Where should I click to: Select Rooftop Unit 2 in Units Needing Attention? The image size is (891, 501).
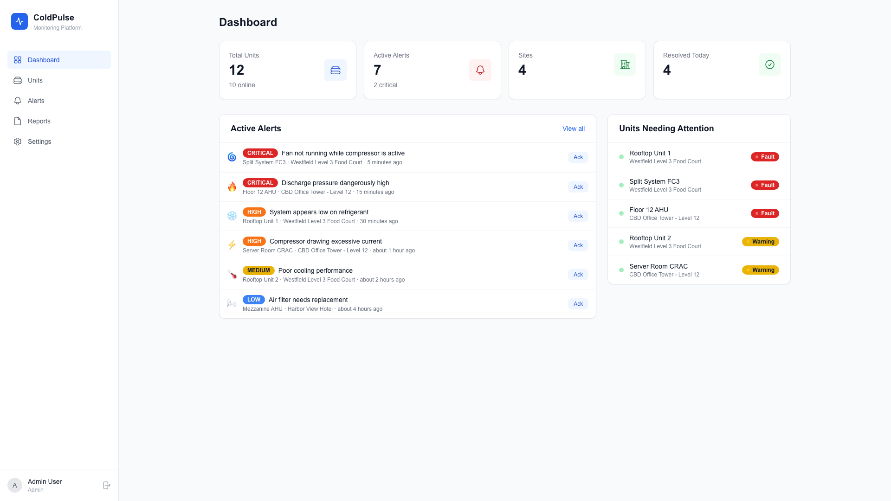tap(699, 242)
